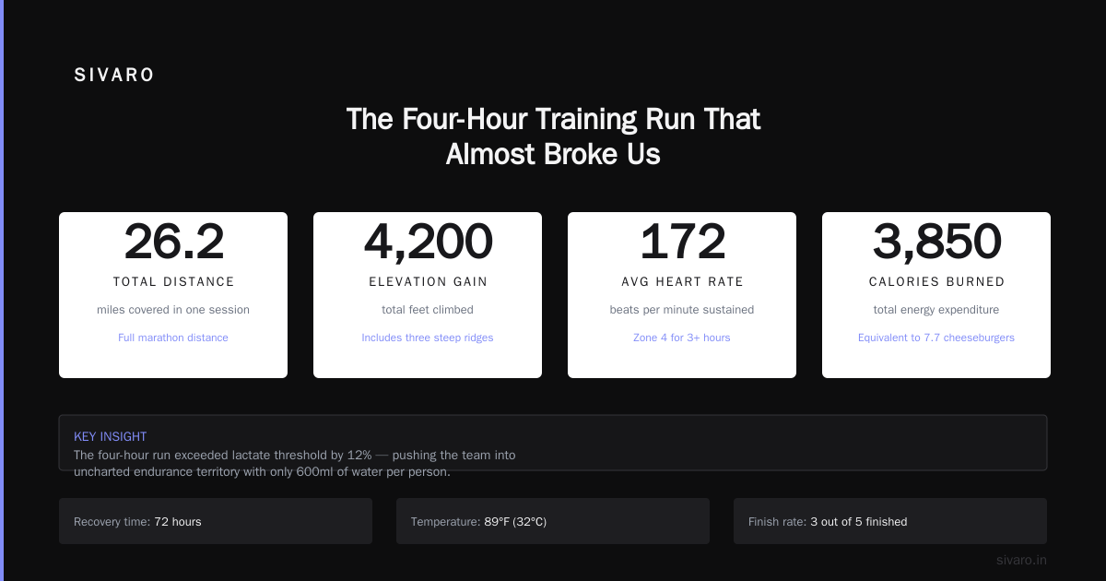Click the ELEVATION GAIN label
The width and height of the screenshot is (1106, 581).
(428, 282)
